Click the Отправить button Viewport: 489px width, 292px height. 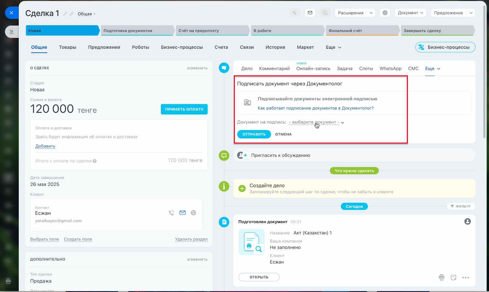[x=254, y=134]
